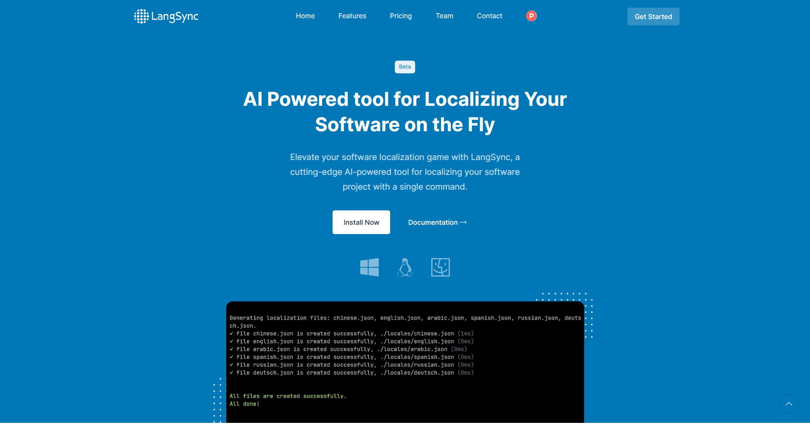This screenshot has height=425, width=810.
Task: Click the macOS Finder icon
Action: (441, 267)
